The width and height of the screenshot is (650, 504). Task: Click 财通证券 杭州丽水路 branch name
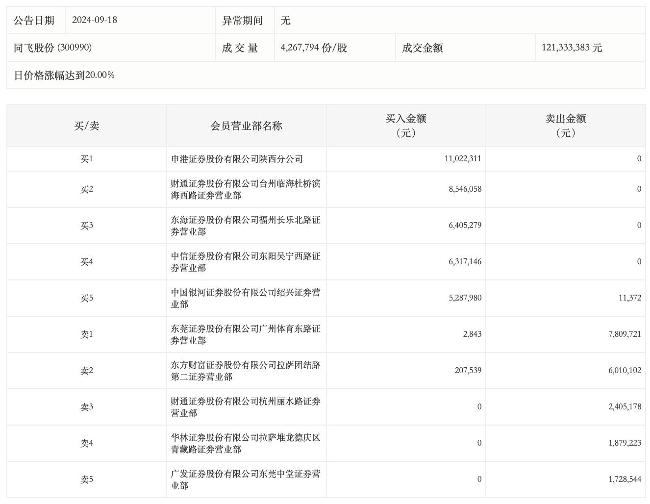[246, 407]
